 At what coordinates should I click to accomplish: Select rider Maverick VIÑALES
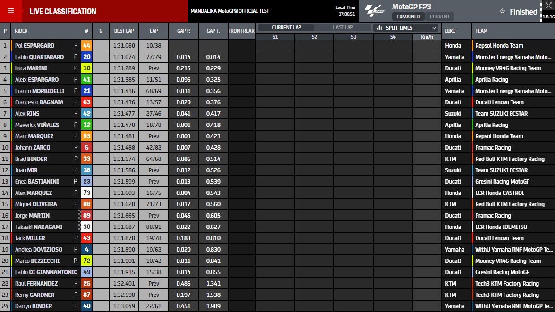(37, 125)
